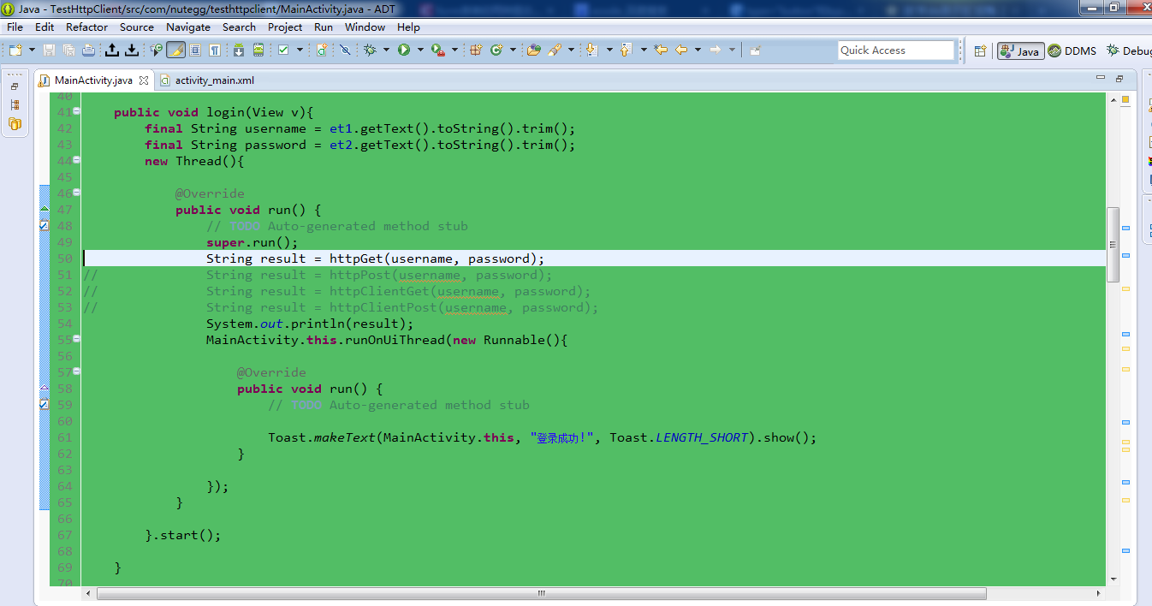Switch to the DDMS perspective

click(1072, 50)
